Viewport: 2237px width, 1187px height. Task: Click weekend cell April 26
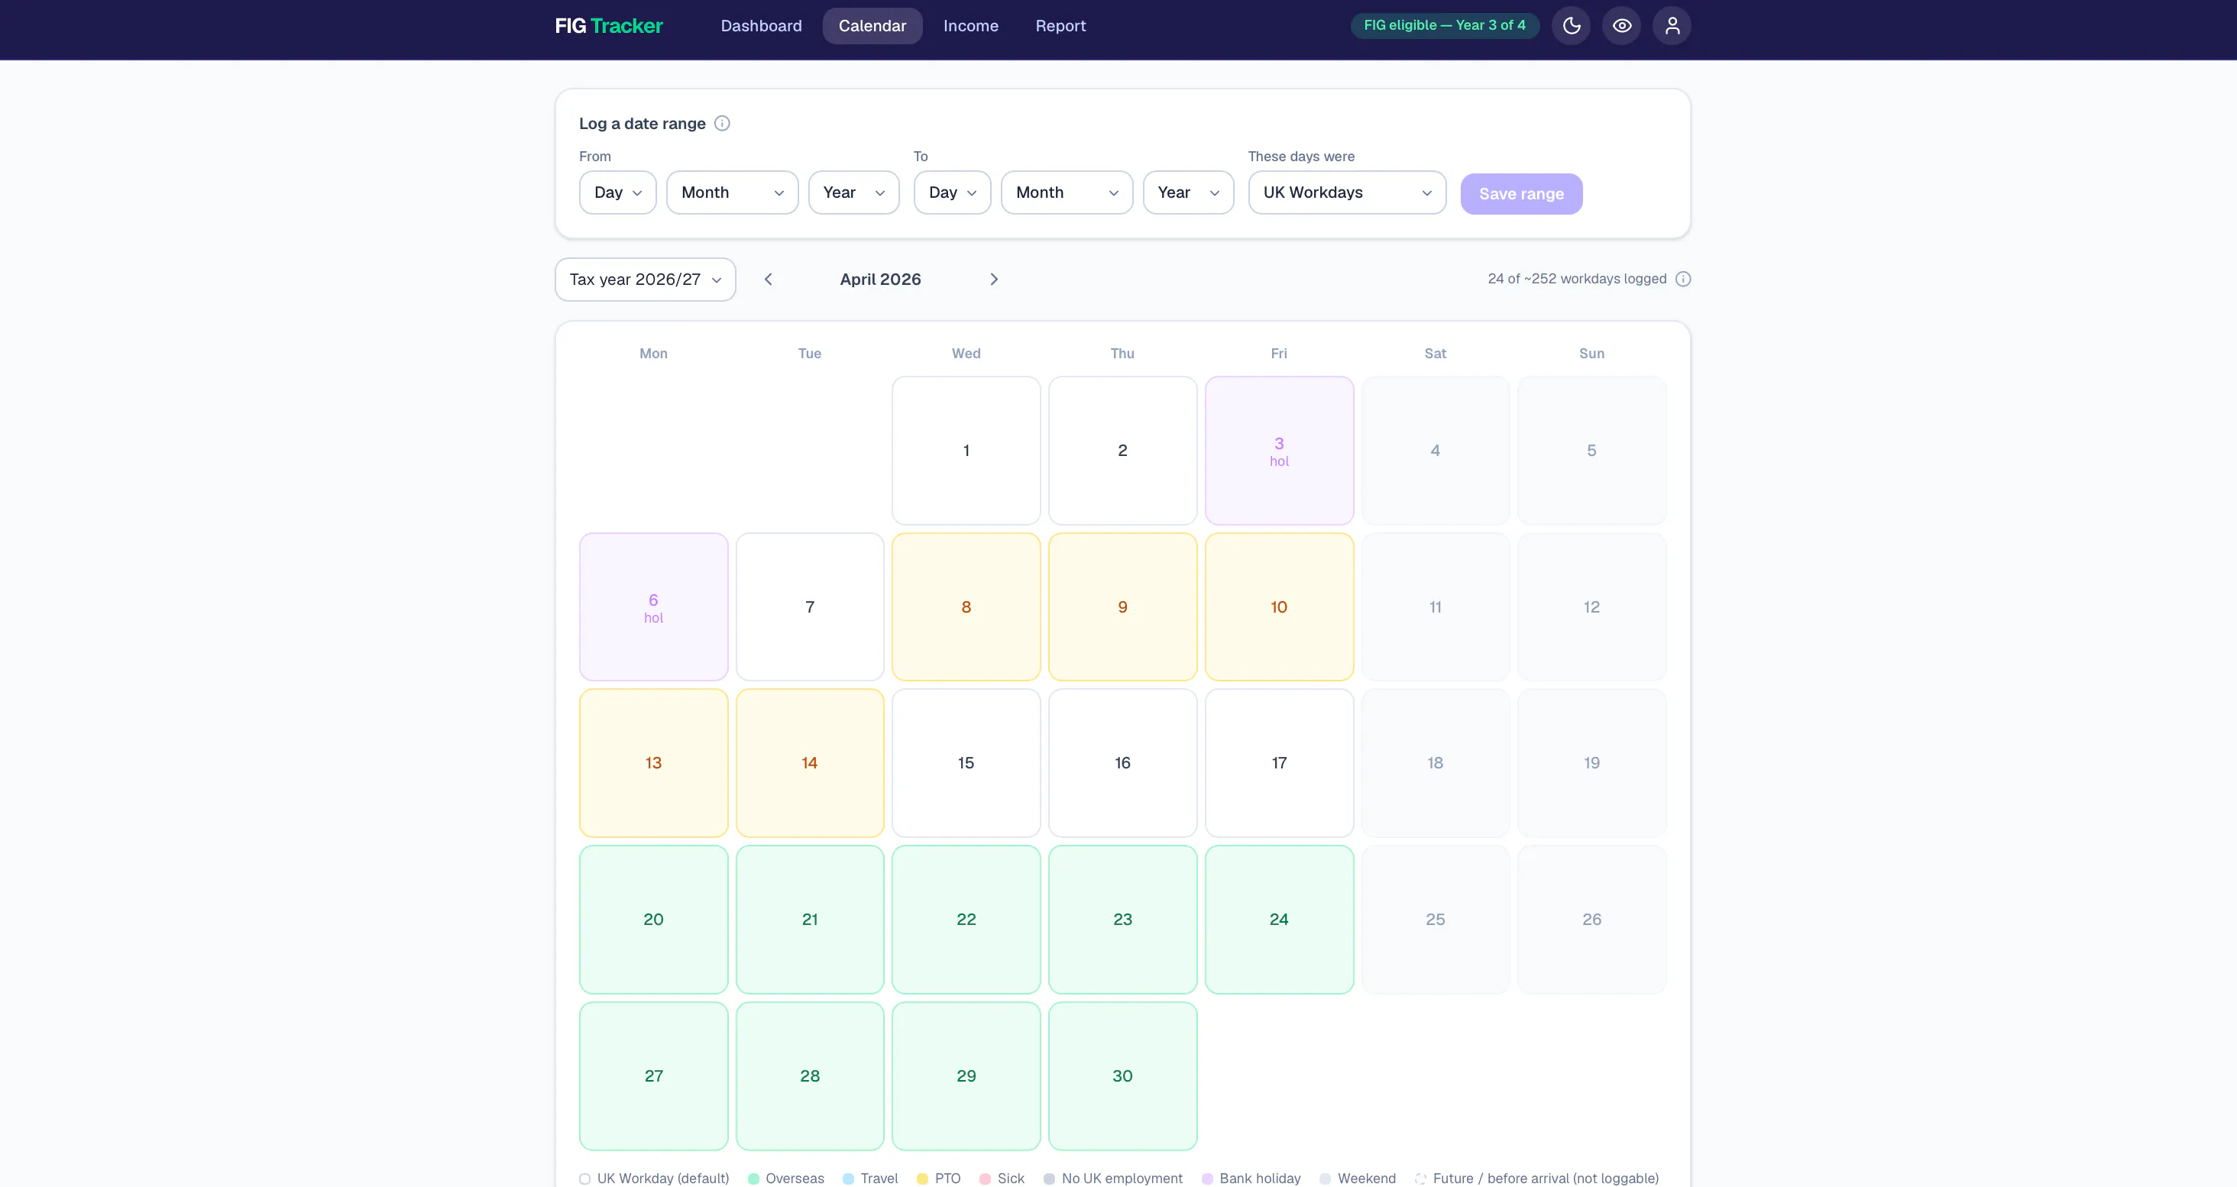tap(1591, 920)
